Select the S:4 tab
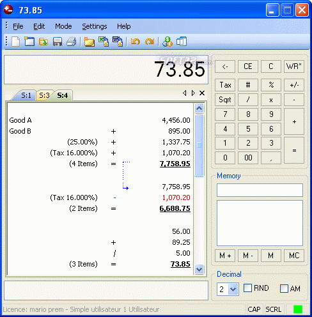This screenshot has height=317, width=312. point(63,95)
